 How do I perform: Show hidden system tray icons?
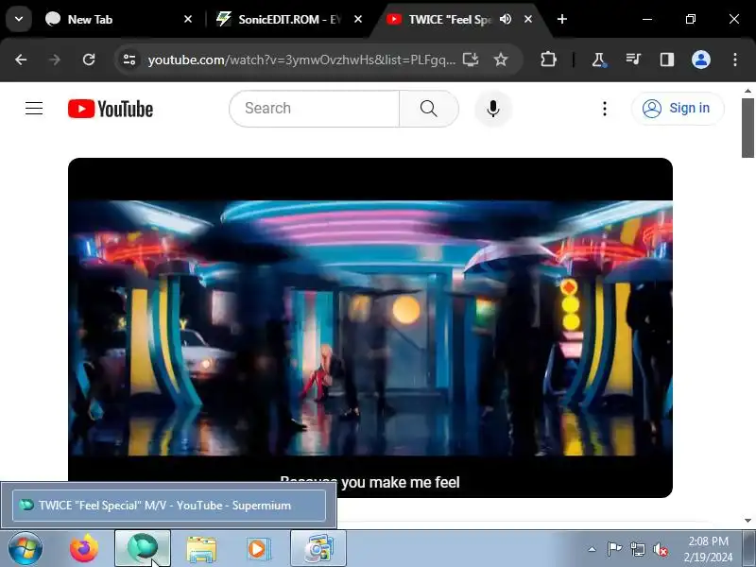point(593,549)
